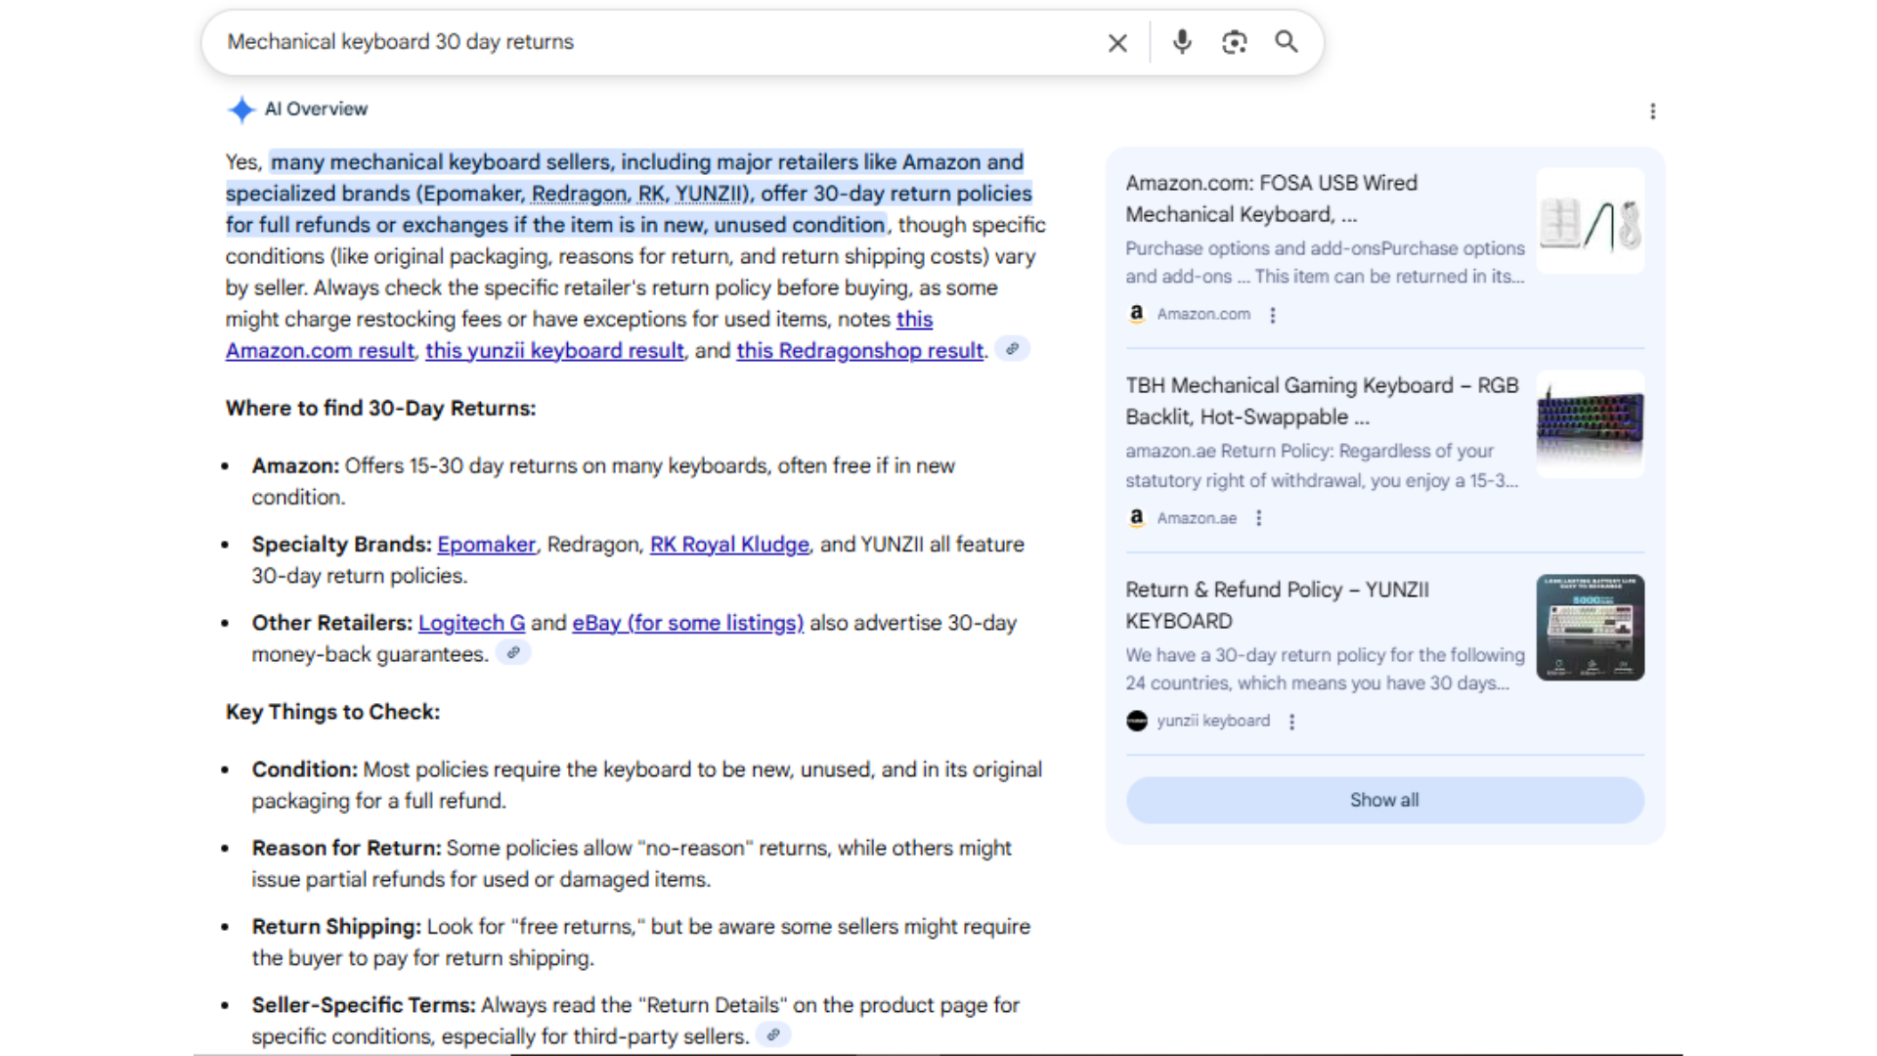The image size is (1877, 1056).
Task: Open Google Lens image search icon
Action: (1234, 42)
